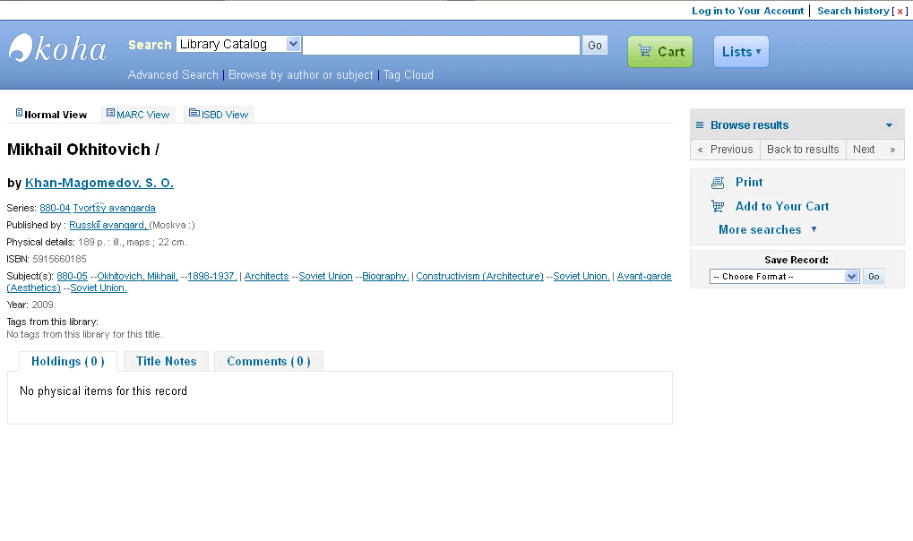Open the Log in to Your Account link
This screenshot has width=913, height=541.
(747, 11)
